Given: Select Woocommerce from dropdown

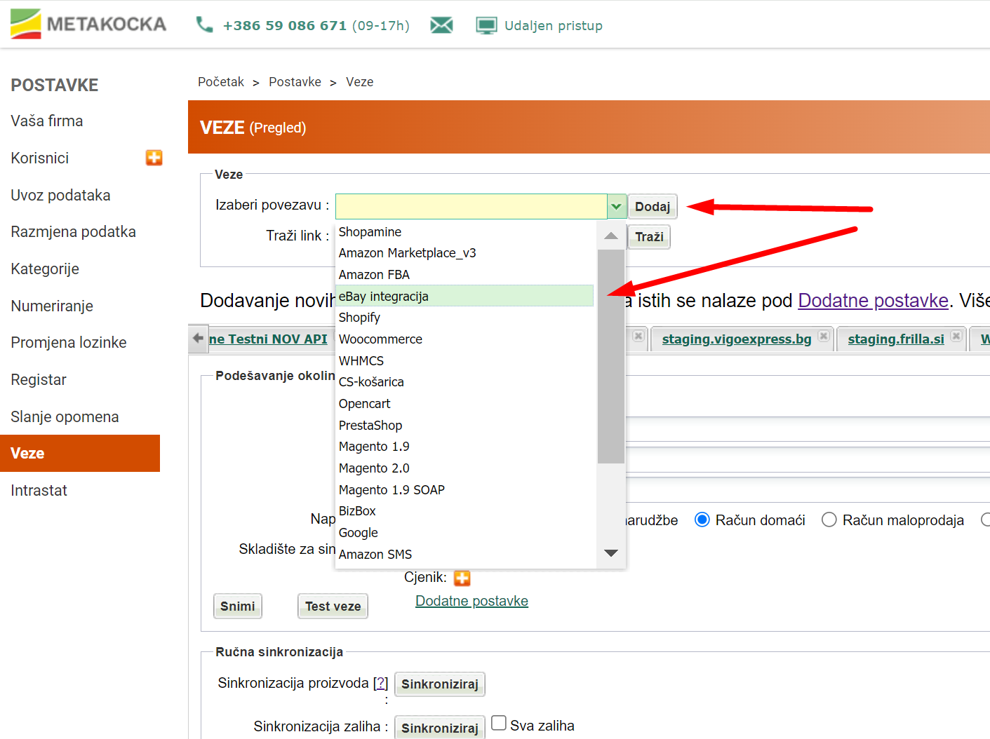Looking at the screenshot, I should click(466, 339).
